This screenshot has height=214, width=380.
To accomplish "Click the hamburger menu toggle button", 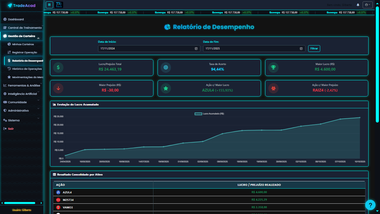I will [x=49, y=5].
